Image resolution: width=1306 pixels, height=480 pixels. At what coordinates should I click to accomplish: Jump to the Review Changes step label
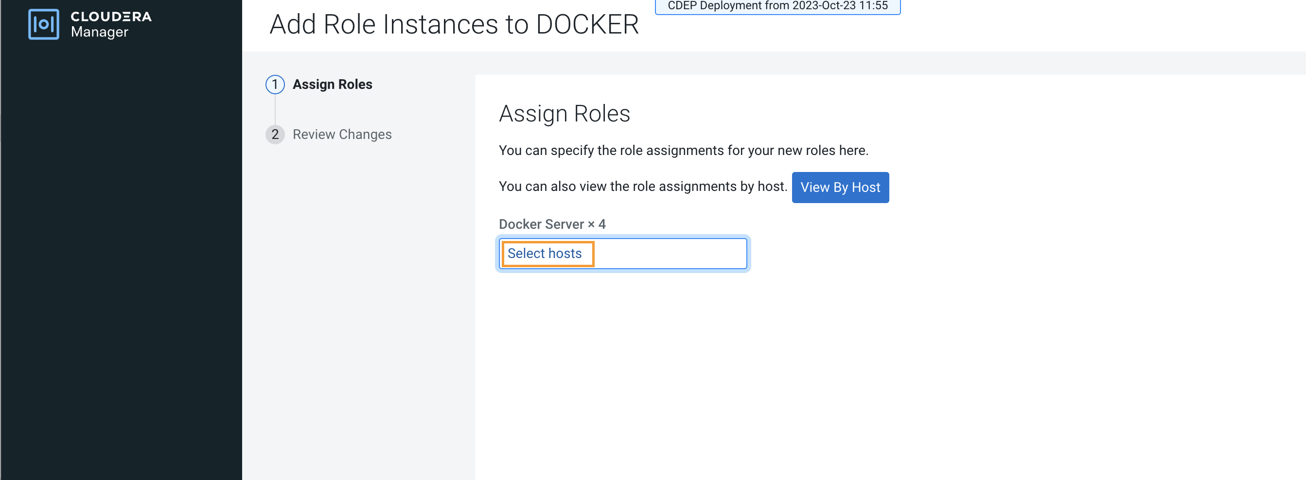pyautogui.click(x=342, y=135)
